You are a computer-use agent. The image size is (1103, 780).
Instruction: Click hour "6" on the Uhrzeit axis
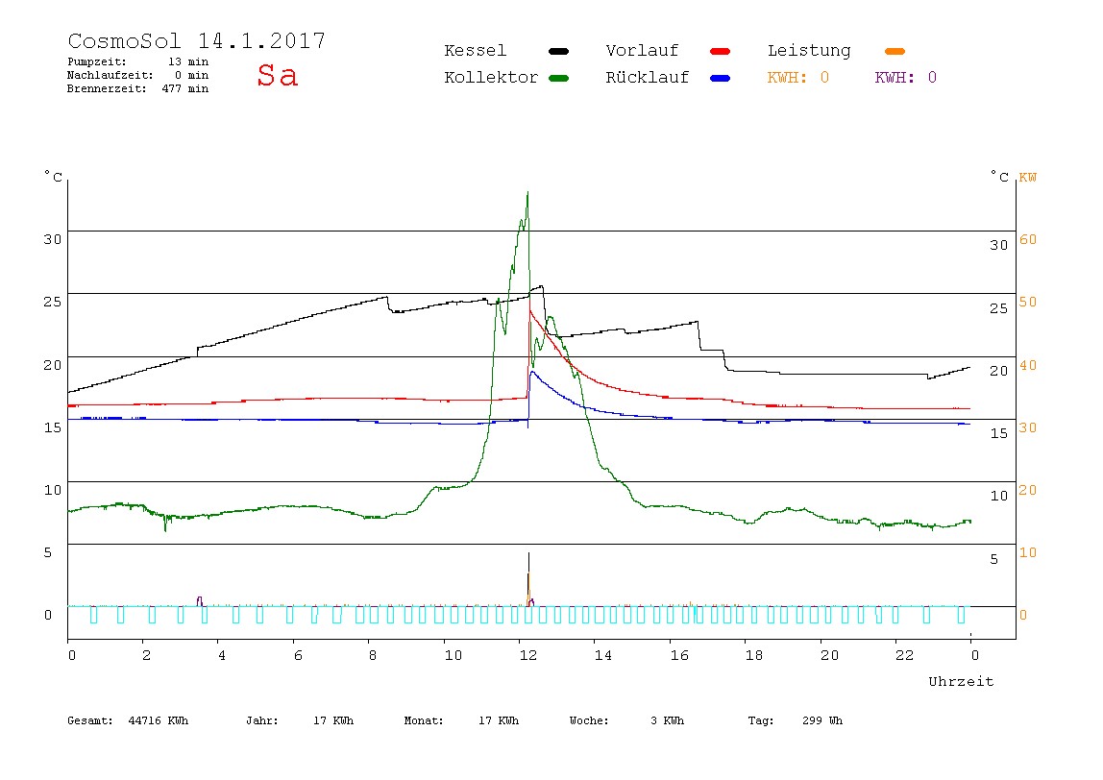tap(298, 655)
